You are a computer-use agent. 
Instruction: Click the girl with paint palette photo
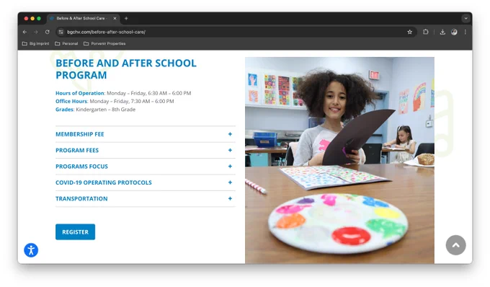[339, 160]
